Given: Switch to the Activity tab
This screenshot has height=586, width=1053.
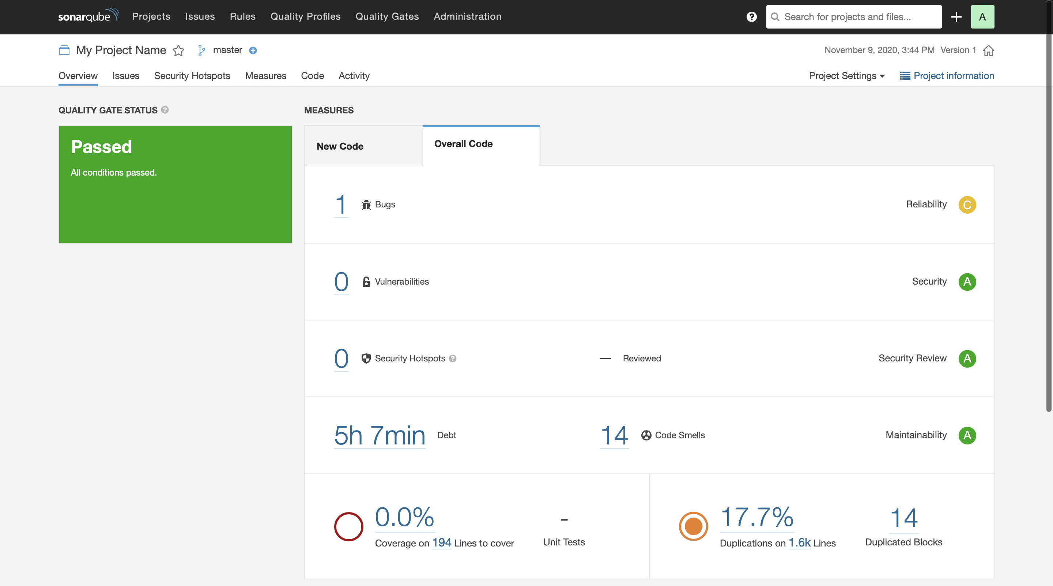Looking at the screenshot, I should (354, 76).
